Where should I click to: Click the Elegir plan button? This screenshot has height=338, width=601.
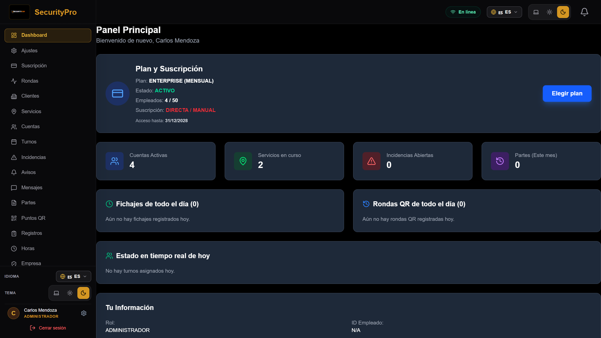(x=567, y=94)
